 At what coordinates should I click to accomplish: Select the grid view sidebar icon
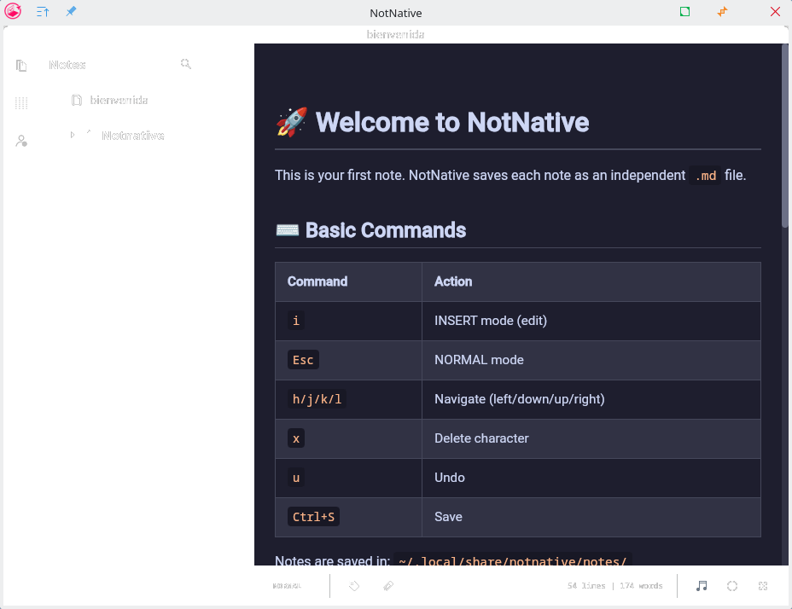tap(20, 103)
